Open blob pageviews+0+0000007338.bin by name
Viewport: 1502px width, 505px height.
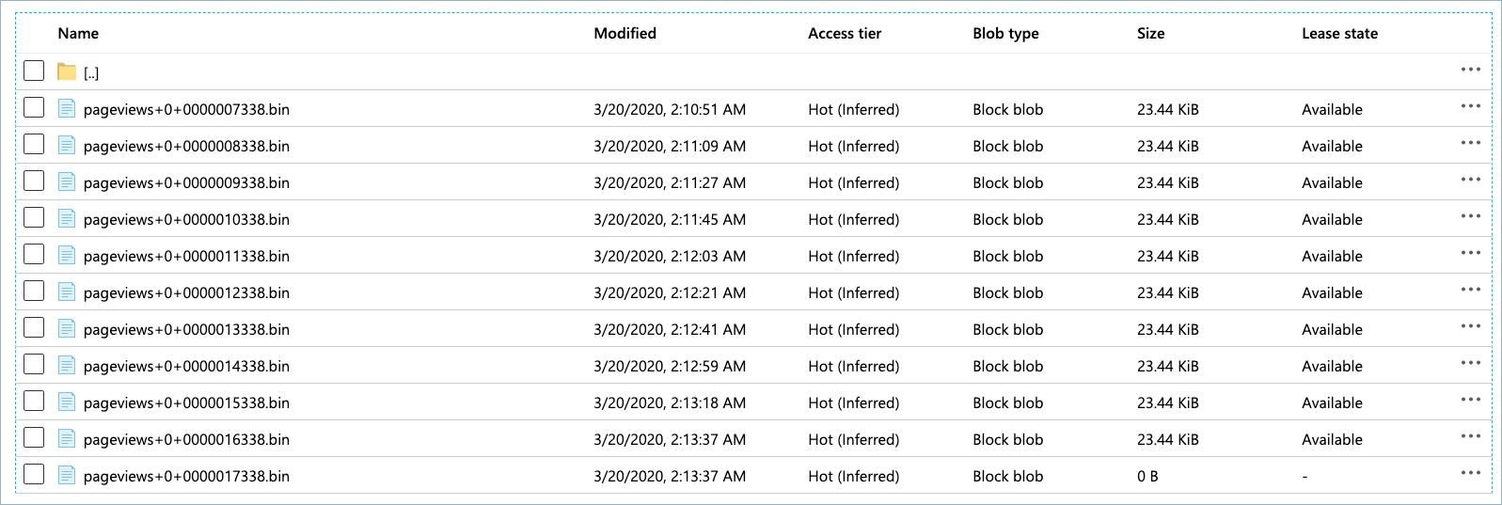coord(186,109)
